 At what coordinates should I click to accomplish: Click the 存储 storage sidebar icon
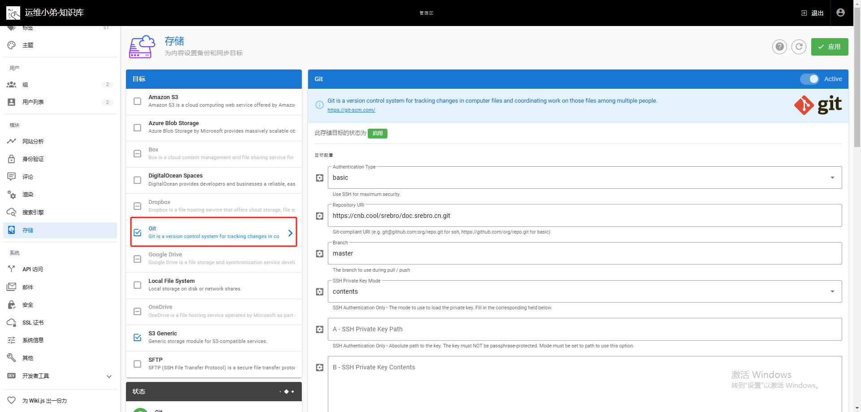point(12,230)
